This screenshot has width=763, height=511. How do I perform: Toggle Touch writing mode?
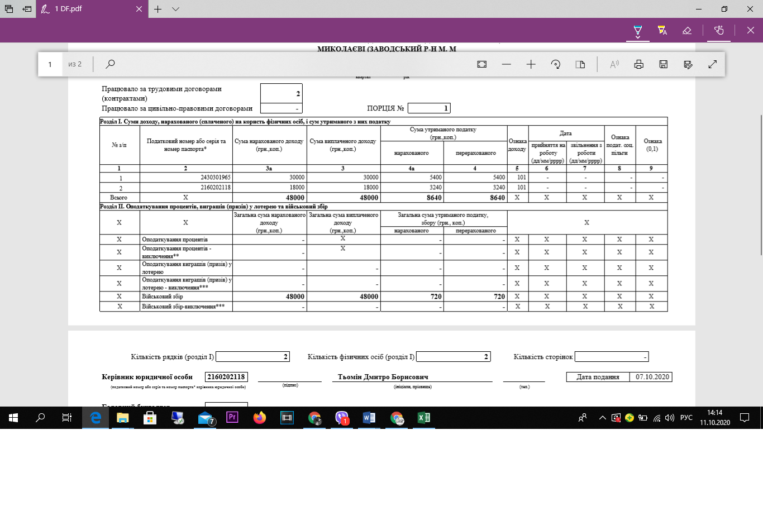[719, 30]
